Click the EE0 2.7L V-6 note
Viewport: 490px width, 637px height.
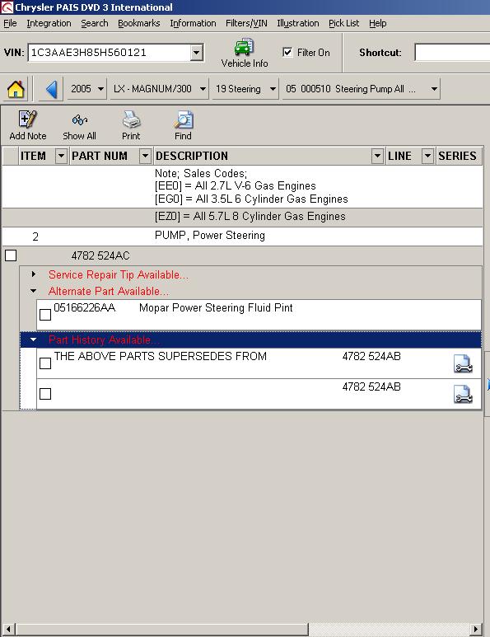pos(235,185)
